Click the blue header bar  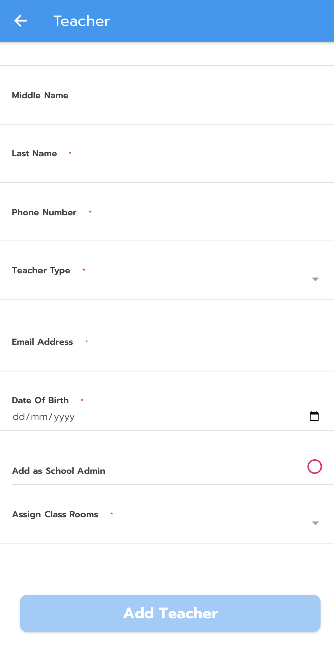click(202, 21)
